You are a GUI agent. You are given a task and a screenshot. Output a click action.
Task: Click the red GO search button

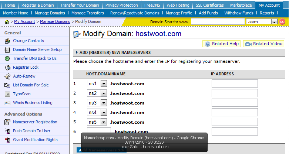coord(282,22)
